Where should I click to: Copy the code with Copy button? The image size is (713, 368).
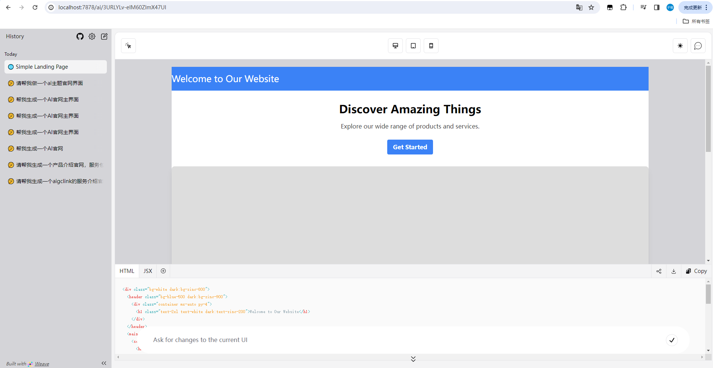tap(696, 271)
